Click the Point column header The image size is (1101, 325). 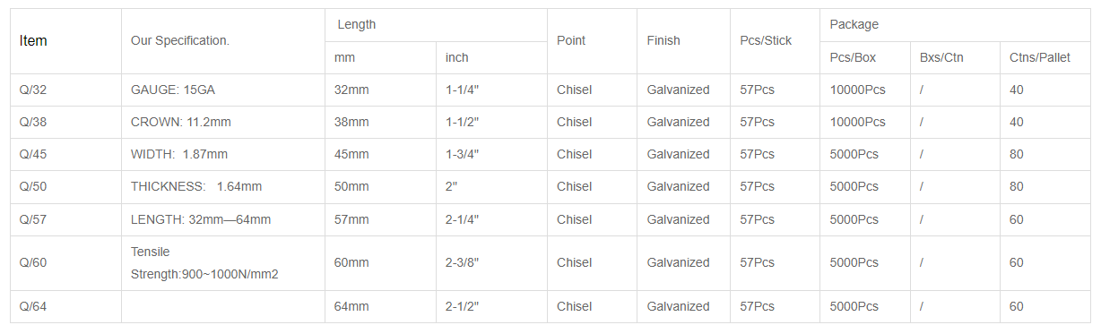[592, 41]
